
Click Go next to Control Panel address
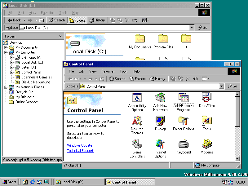(232, 86)
